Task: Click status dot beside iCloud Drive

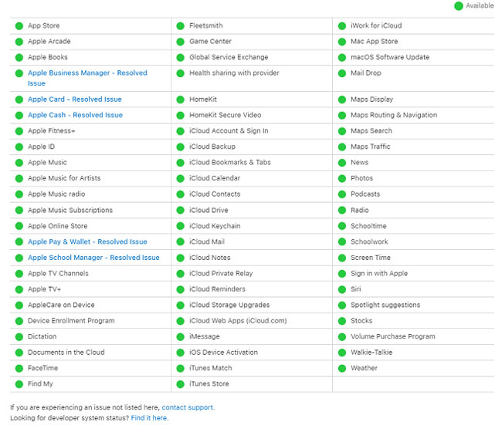Action: tap(181, 211)
